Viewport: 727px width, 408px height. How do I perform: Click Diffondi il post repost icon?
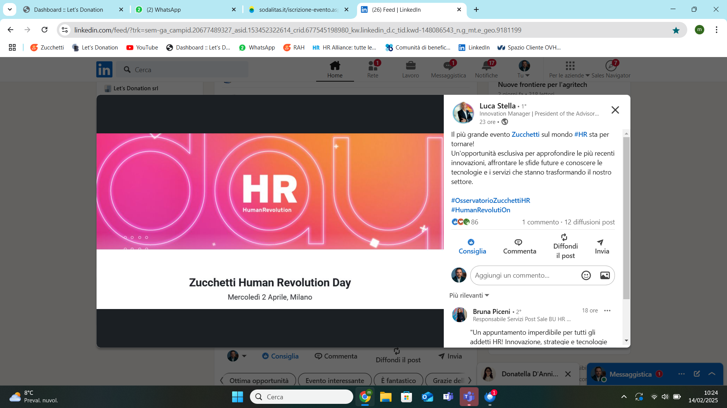pyautogui.click(x=564, y=237)
